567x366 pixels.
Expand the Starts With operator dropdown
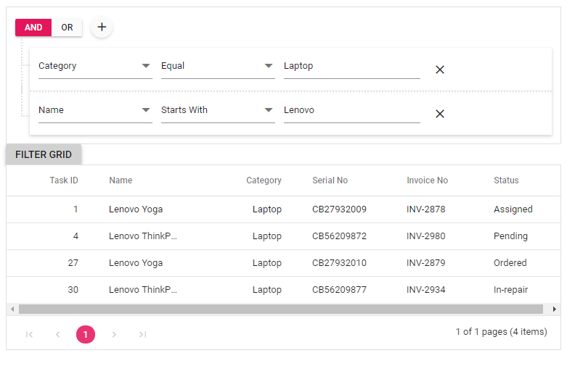(269, 110)
